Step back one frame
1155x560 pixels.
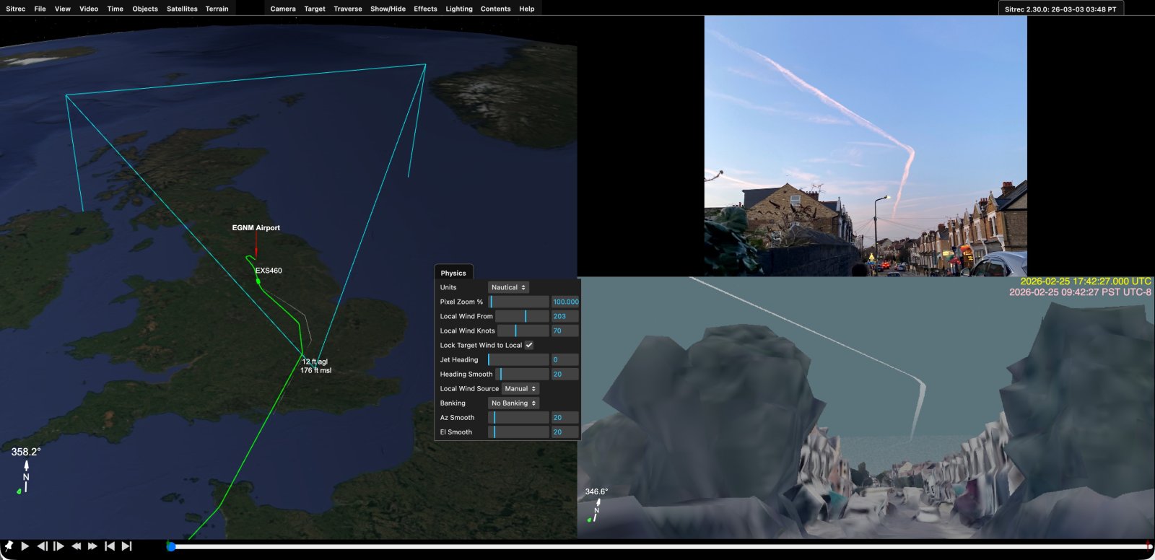click(x=43, y=546)
